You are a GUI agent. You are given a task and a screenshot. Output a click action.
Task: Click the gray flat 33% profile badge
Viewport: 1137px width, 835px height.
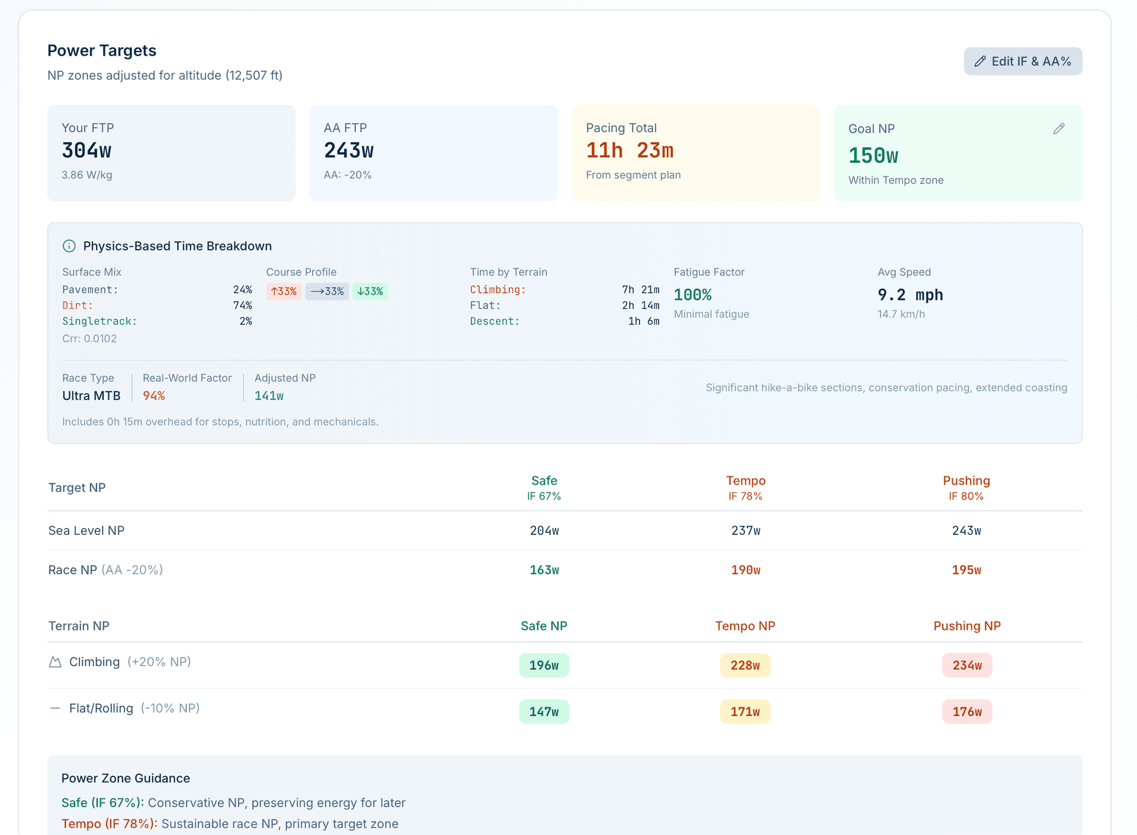(327, 292)
